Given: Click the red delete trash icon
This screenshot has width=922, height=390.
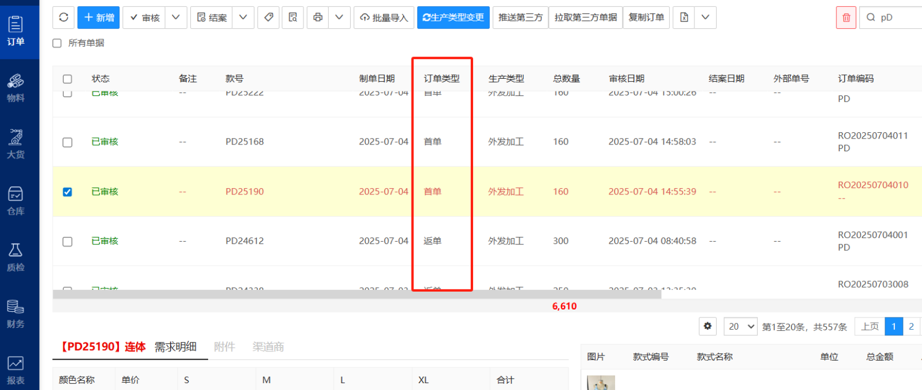Looking at the screenshot, I should point(846,17).
